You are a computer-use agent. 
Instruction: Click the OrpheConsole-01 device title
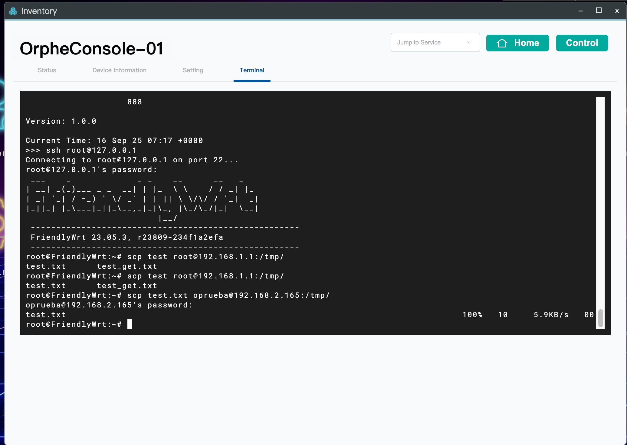[92, 48]
